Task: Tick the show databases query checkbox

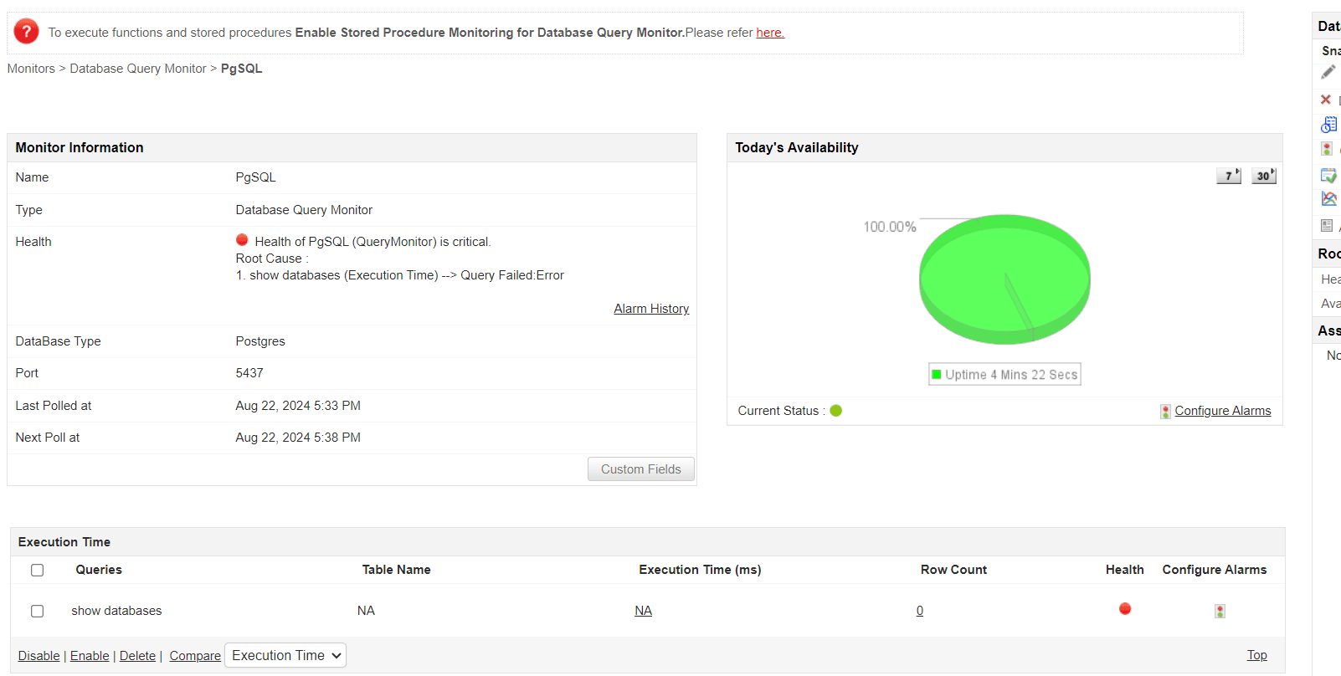Action: pos(38,612)
